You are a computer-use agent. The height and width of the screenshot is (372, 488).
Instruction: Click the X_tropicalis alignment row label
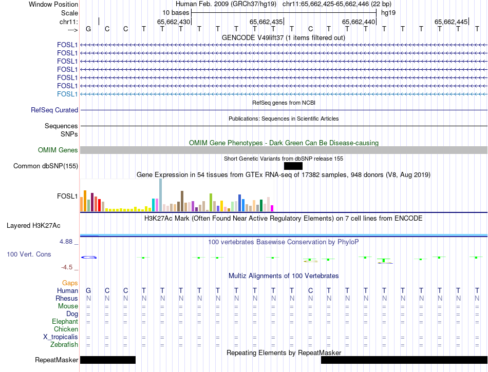point(61,337)
